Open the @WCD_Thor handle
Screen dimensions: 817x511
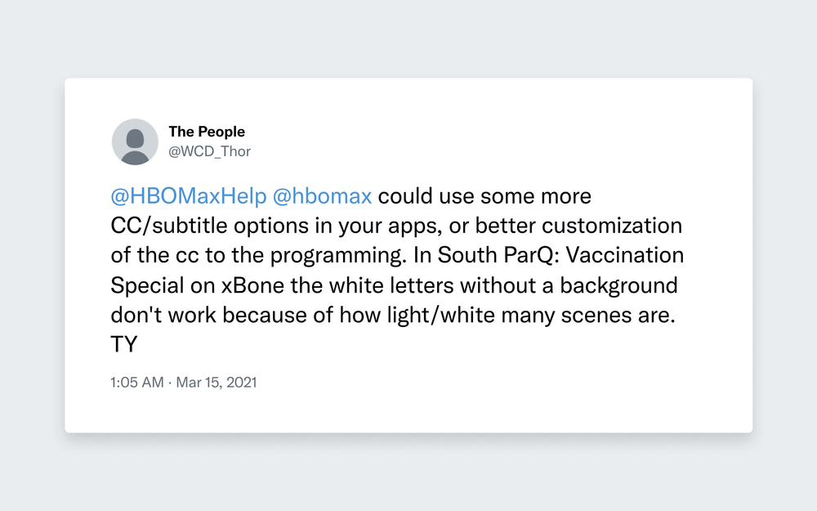click(209, 151)
